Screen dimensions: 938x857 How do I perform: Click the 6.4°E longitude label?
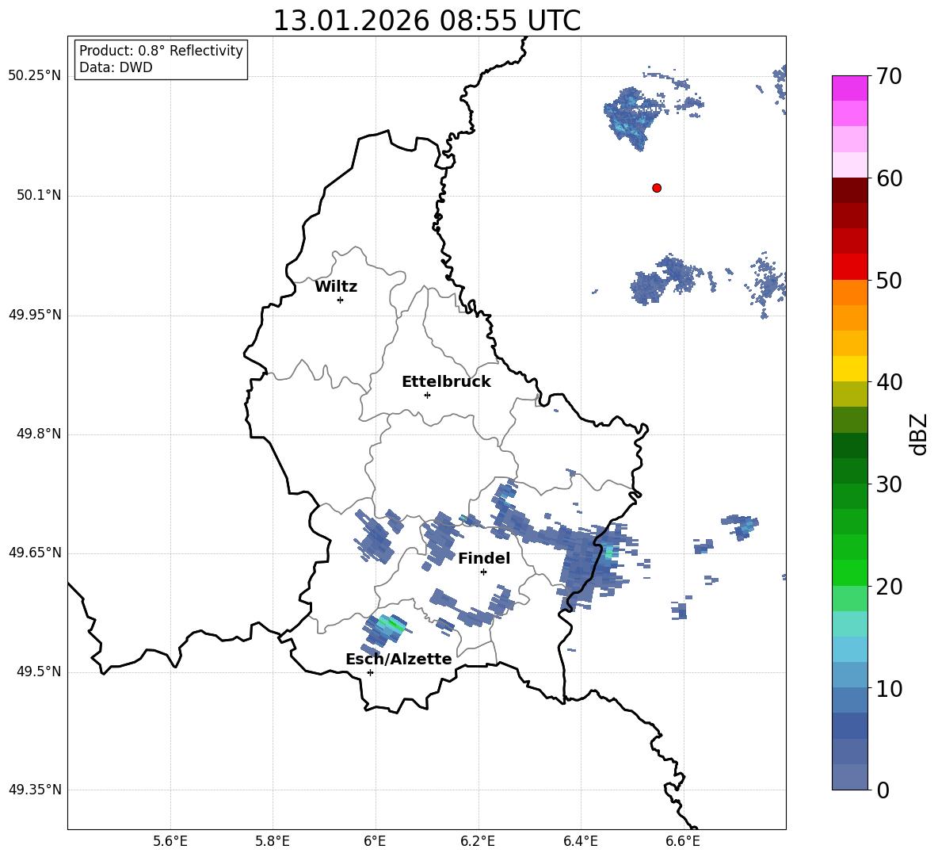[x=580, y=841]
